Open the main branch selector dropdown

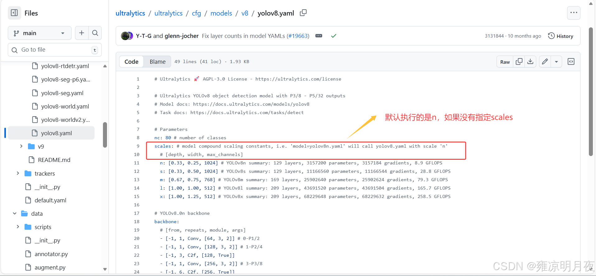40,33
